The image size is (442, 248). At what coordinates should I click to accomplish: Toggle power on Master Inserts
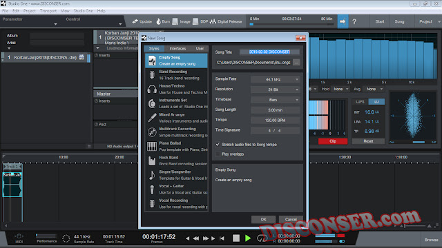point(96,101)
